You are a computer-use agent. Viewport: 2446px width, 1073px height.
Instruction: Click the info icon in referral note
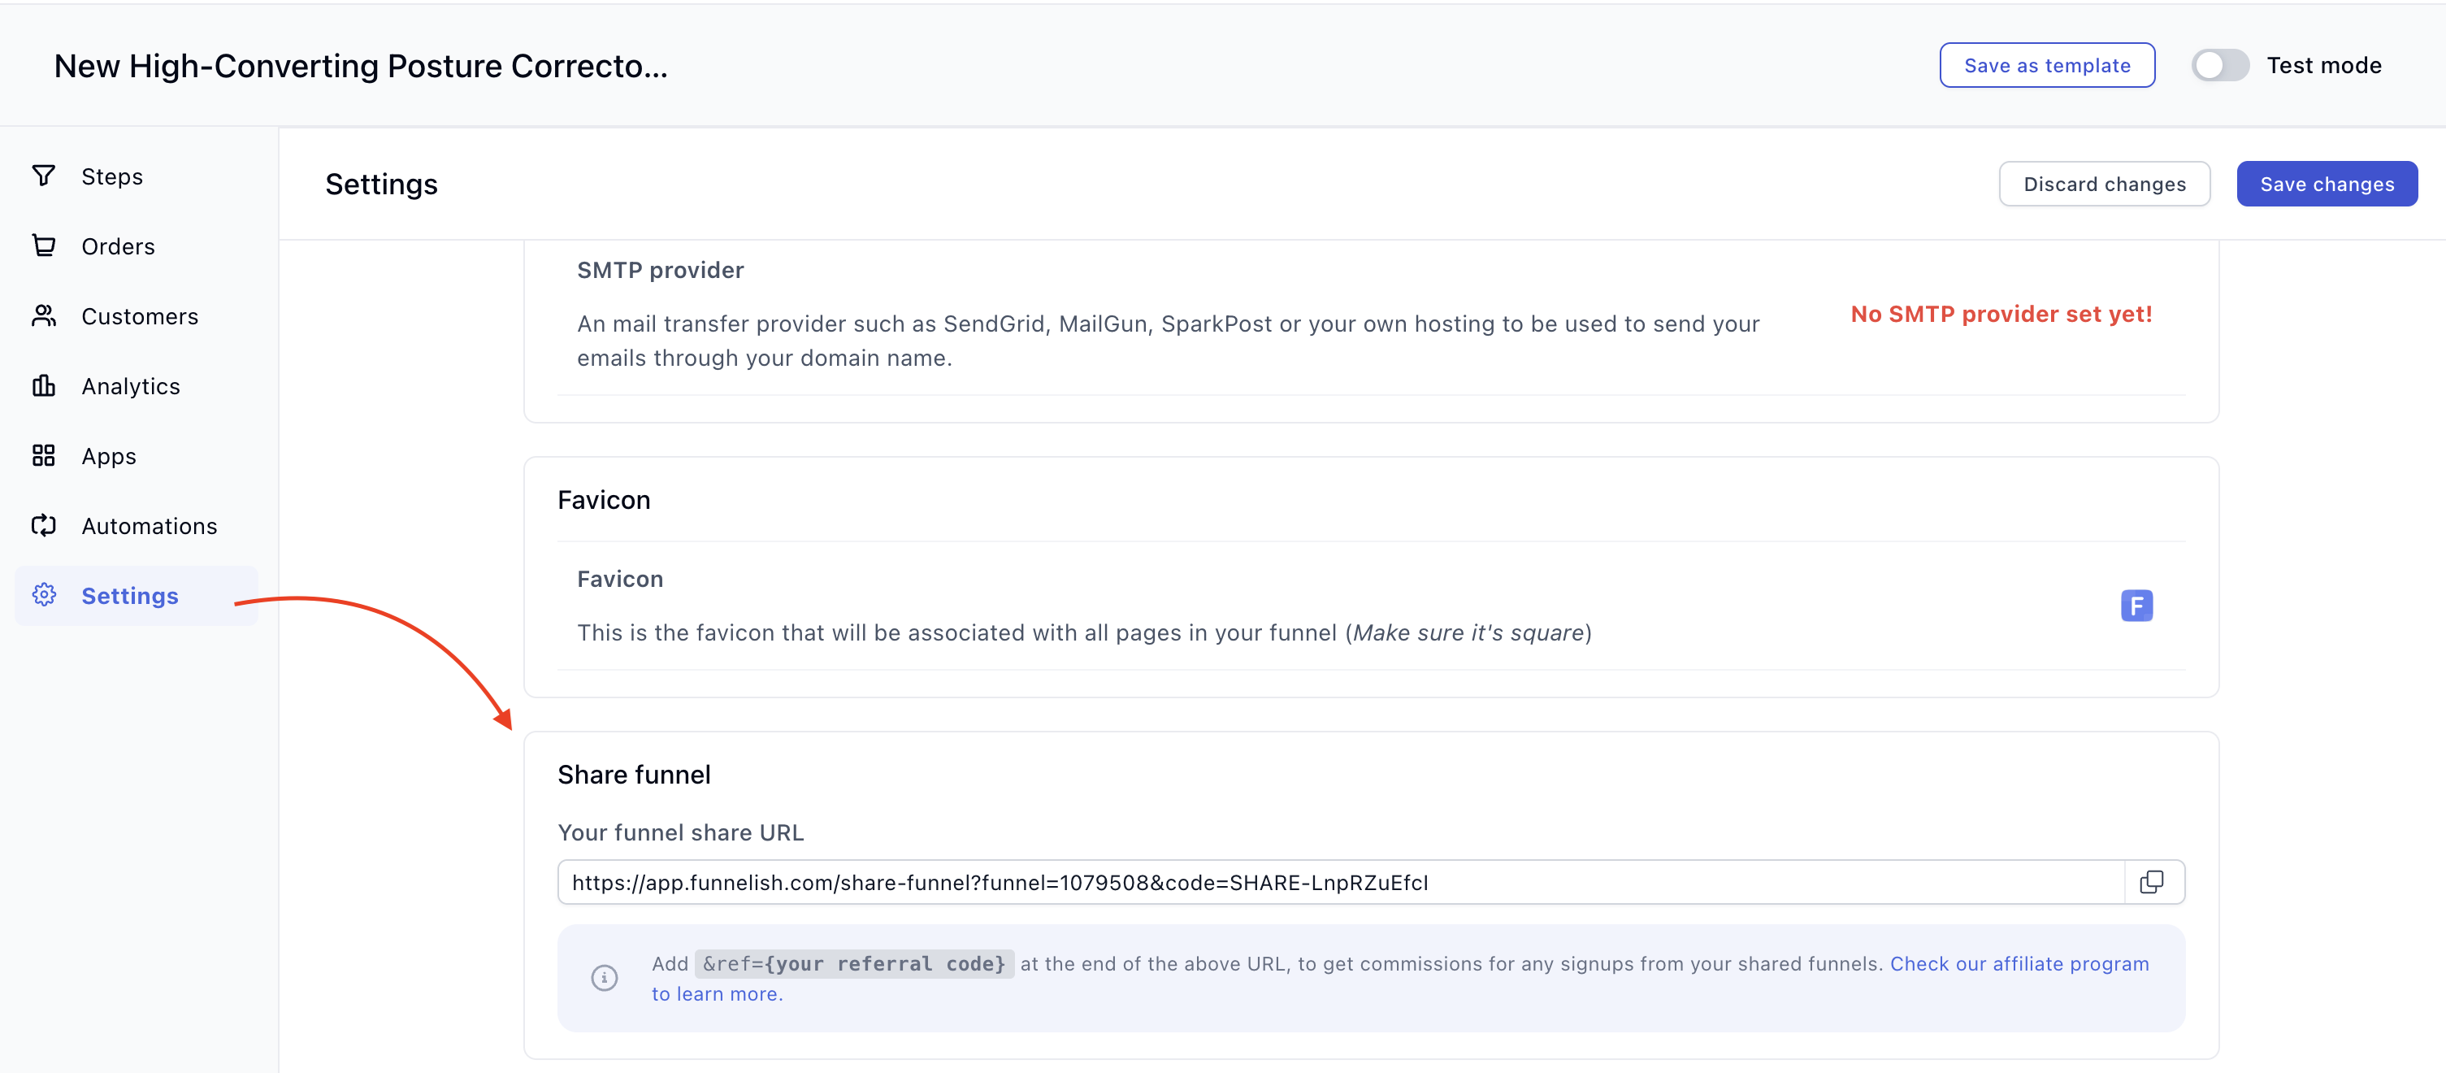coord(604,978)
